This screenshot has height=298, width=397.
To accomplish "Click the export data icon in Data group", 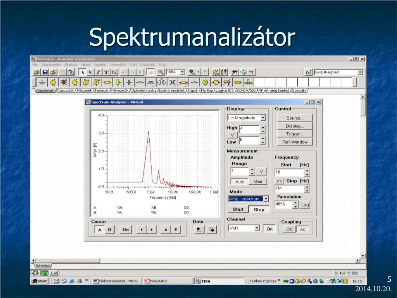I will click(x=211, y=230).
